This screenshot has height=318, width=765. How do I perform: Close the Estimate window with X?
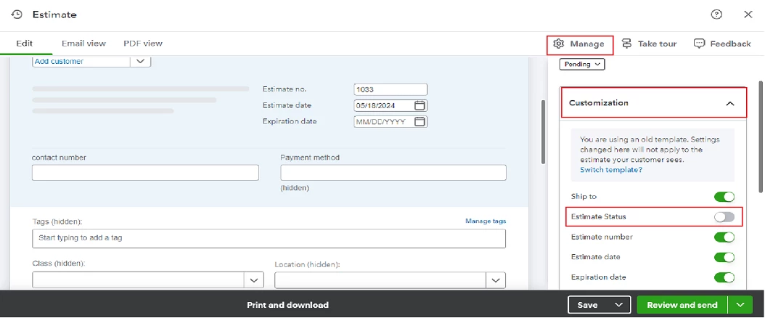[x=748, y=15]
